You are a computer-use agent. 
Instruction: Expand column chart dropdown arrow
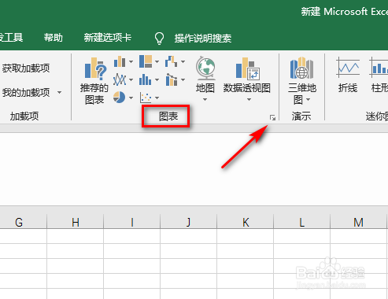(x=131, y=62)
